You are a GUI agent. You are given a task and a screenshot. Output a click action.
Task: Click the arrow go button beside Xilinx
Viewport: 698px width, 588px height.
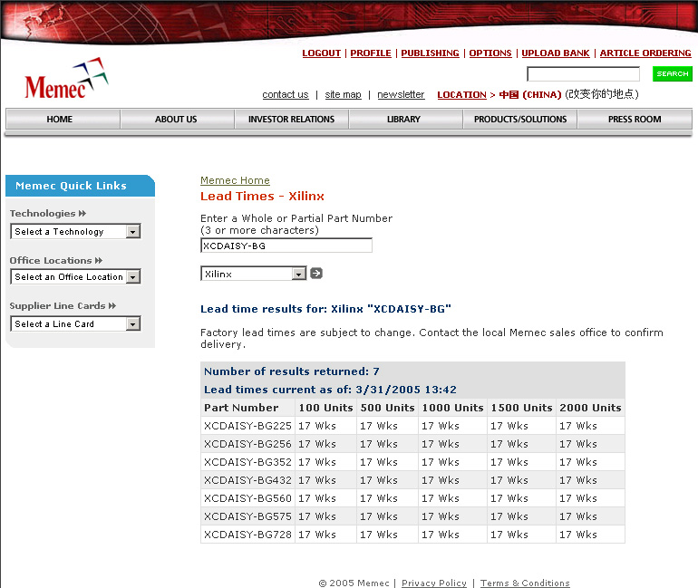pyautogui.click(x=316, y=274)
